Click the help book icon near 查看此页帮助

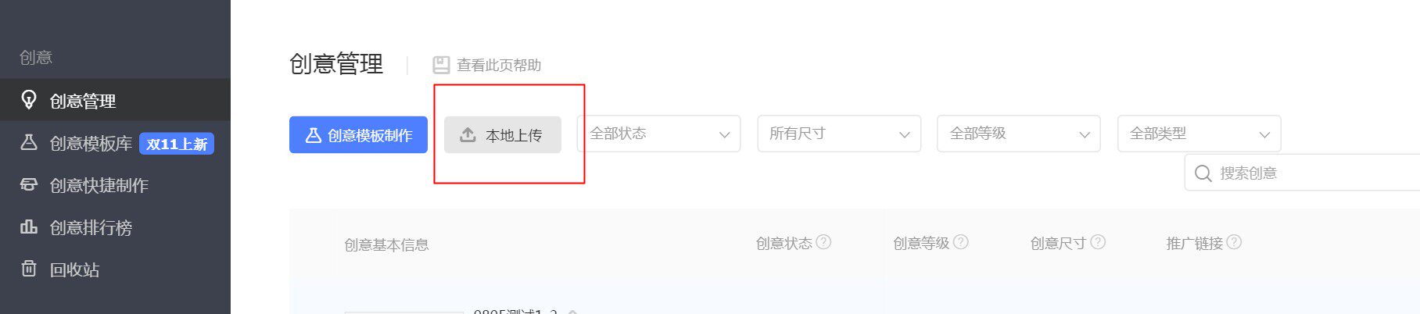tap(441, 65)
